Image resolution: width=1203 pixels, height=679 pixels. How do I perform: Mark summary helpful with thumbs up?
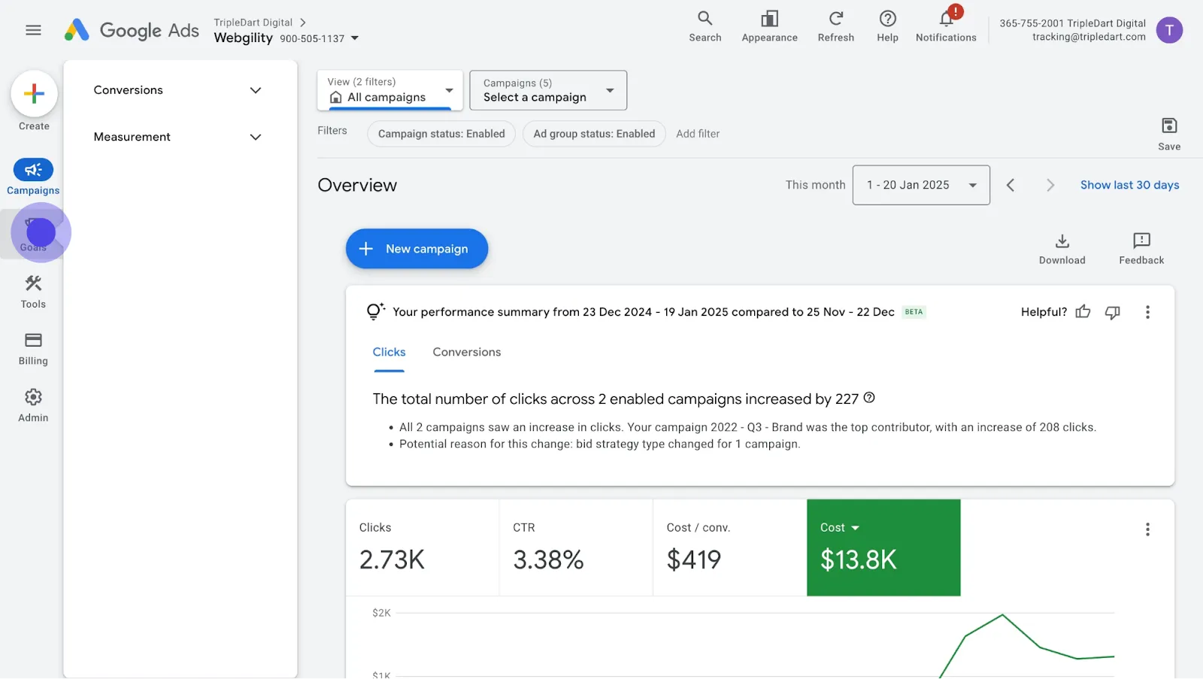coord(1083,312)
